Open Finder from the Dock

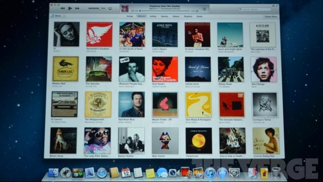[x=53, y=173]
